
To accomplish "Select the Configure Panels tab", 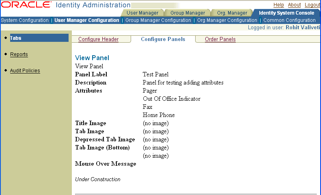I will pyautogui.click(x=163, y=39).
